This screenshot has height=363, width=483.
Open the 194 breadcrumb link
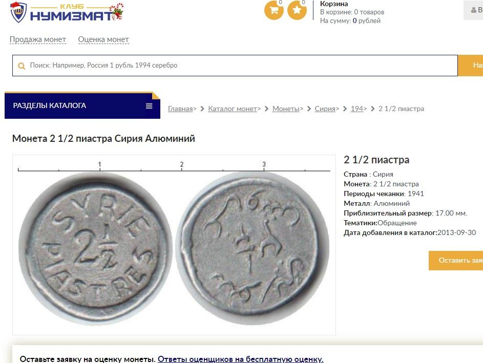356,109
